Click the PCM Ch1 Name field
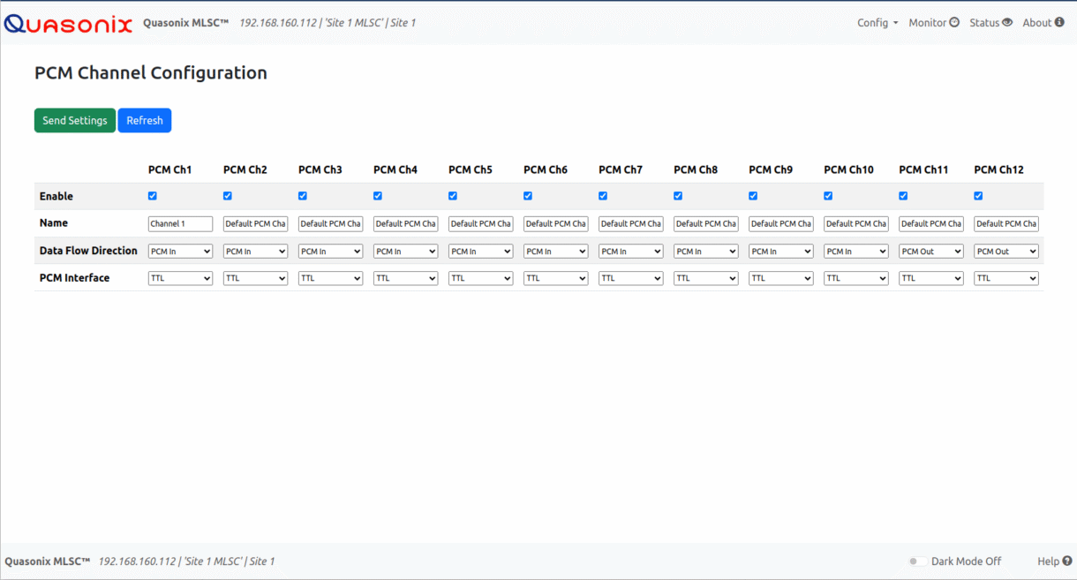 pos(180,224)
